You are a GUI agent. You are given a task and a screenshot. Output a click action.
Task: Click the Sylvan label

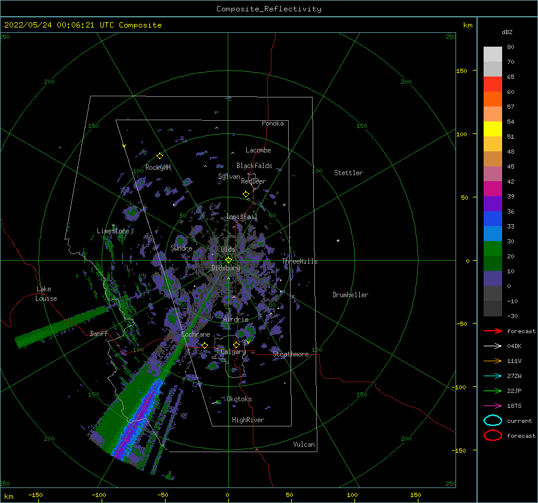(x=229, y=176)
